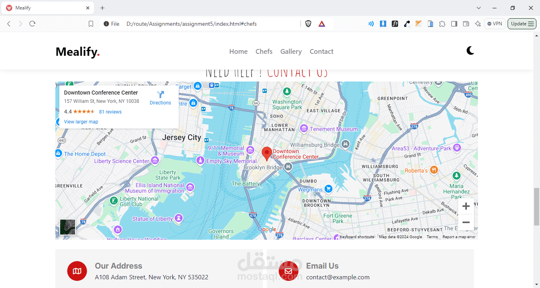Image resolution: width=540 pixels, height=288 pixels.
Task: Open map Keyboard shortcuts
Action: click(x=357, y=237)
